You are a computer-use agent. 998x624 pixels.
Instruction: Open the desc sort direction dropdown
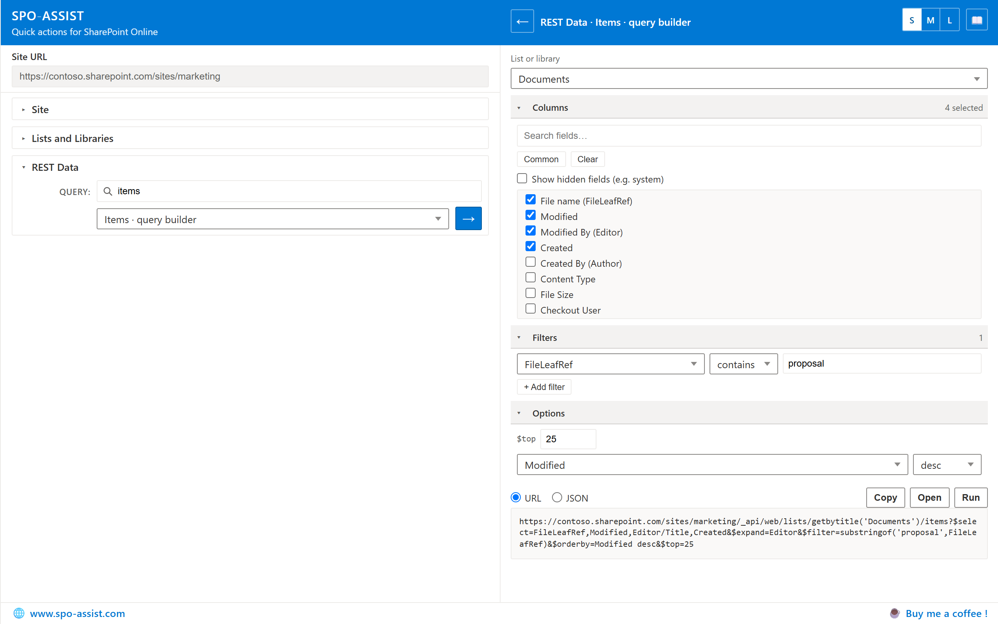pos(947,465)
